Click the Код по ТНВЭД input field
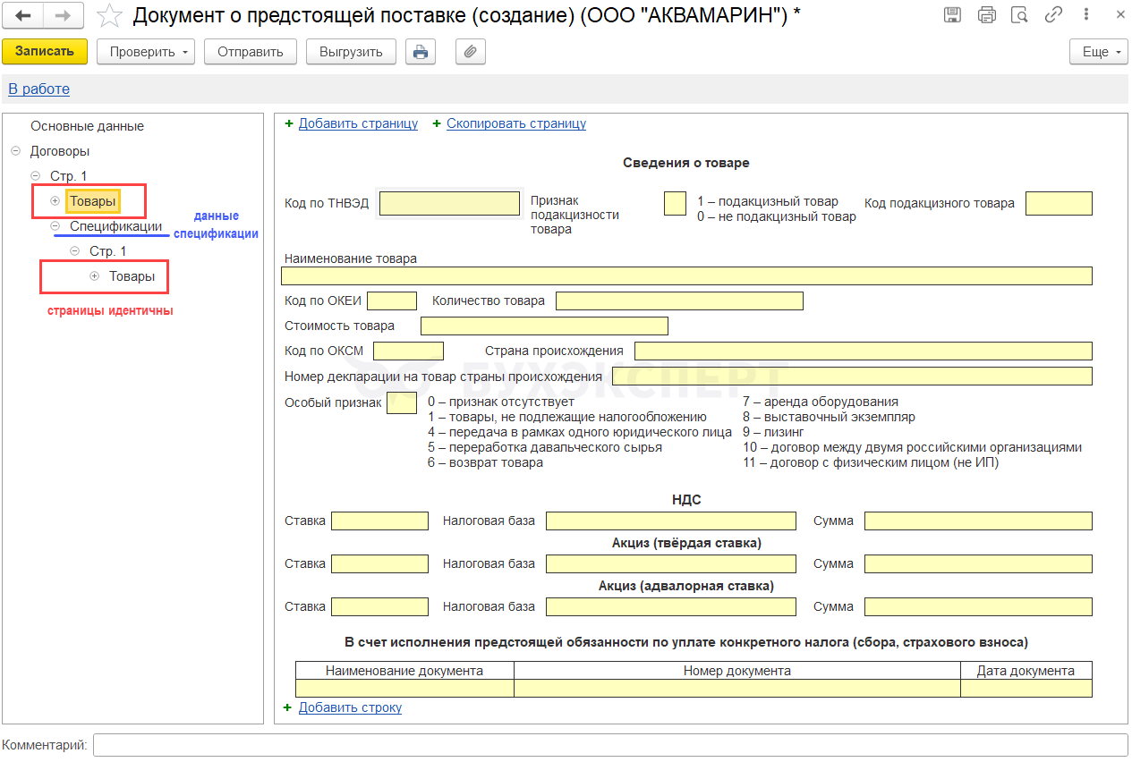This screenshot has height=762, width=1132. (x=449, y=204)
